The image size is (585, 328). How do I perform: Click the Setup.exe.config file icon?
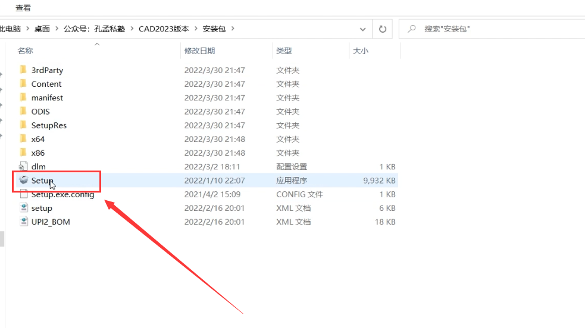tap(23, 194)
